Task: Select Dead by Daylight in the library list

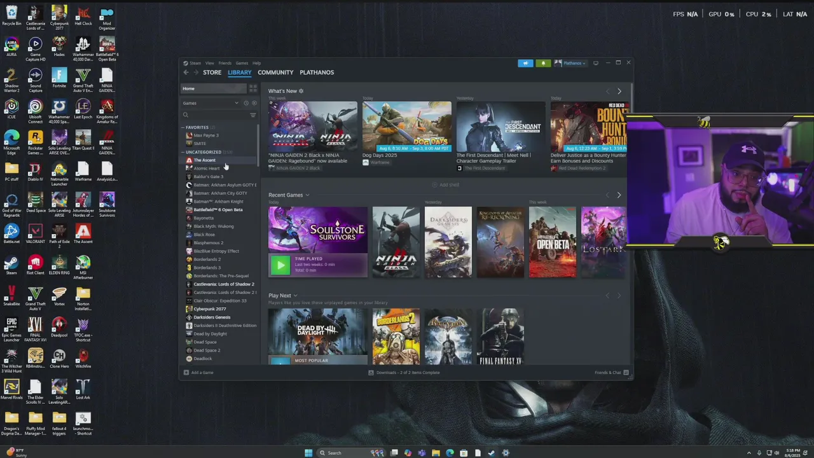Action: coord(210,334)
